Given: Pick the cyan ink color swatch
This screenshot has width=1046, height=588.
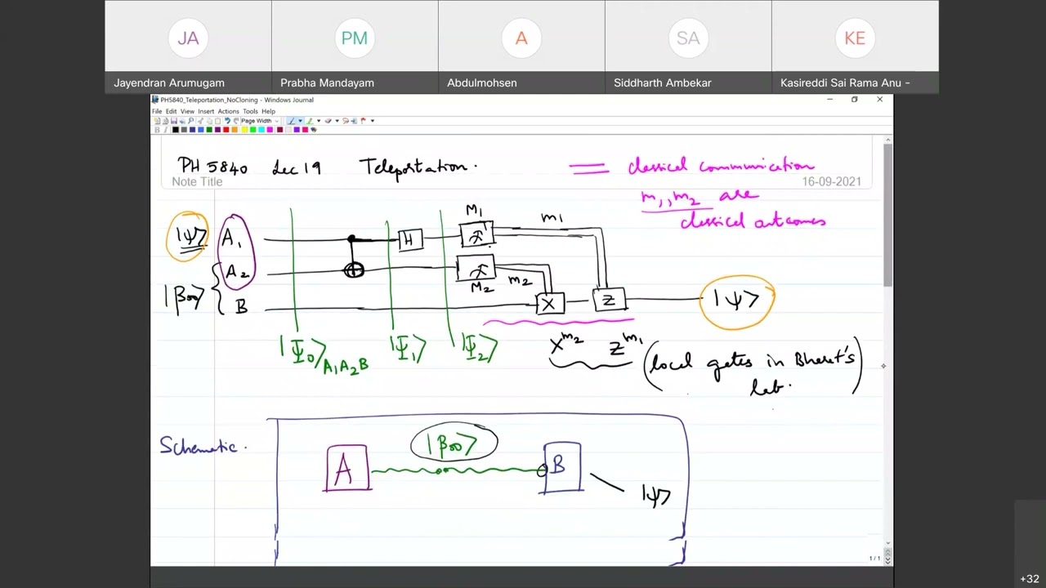Looking at the screenshot, I should tap(261, 130).
